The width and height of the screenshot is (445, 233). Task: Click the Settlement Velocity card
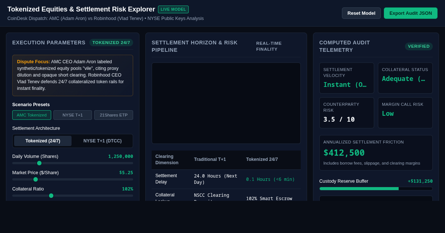click(x=347, y=78)
